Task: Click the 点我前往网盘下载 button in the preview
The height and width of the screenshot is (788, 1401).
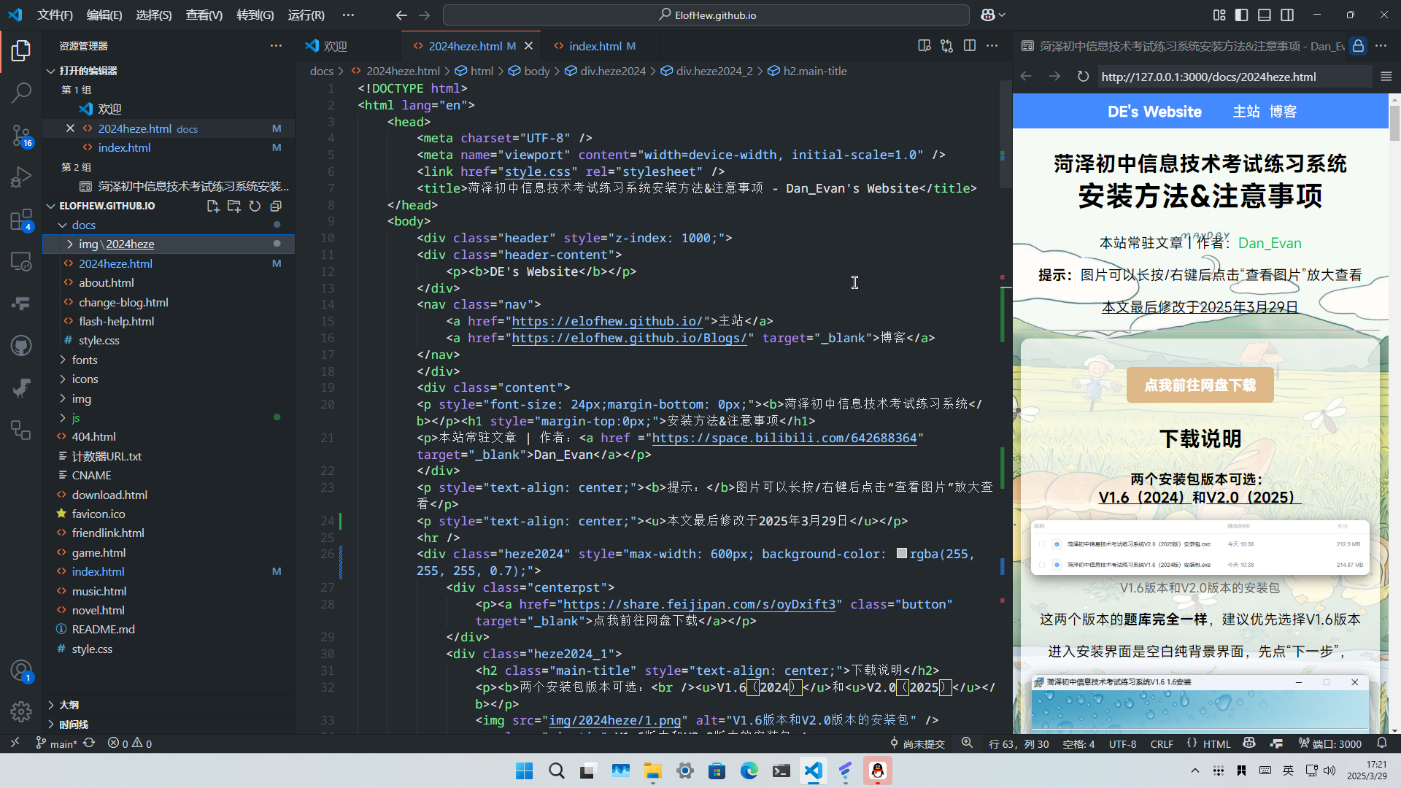Action: (x=1199, y=385)
